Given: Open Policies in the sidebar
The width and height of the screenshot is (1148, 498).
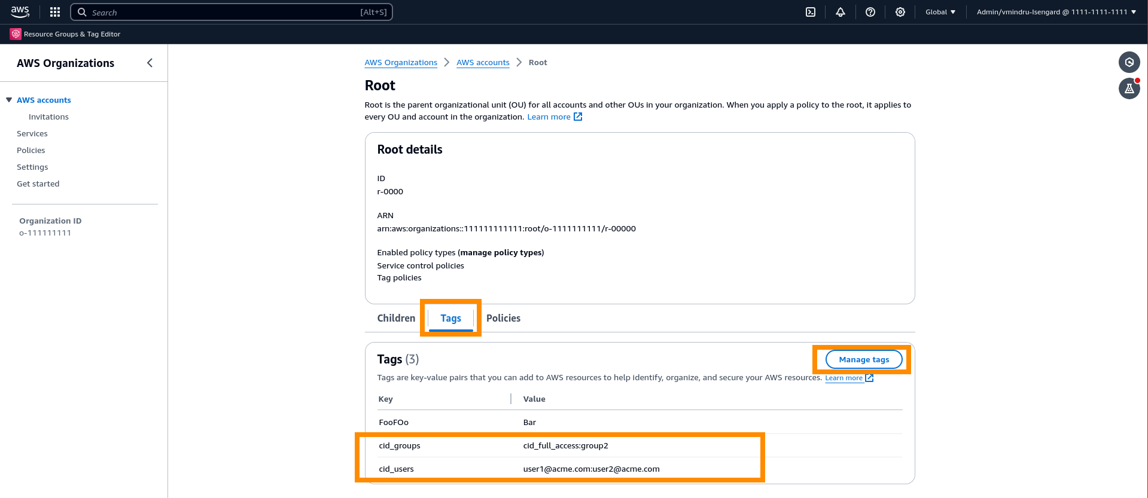Looking at the screenshot, I should point(31,150).
